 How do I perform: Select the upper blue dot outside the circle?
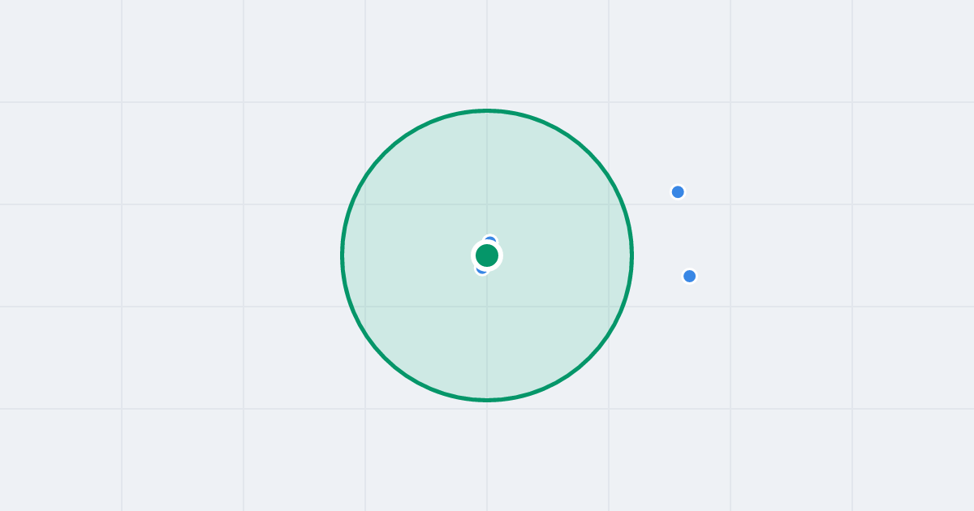[x=678, y=192]
